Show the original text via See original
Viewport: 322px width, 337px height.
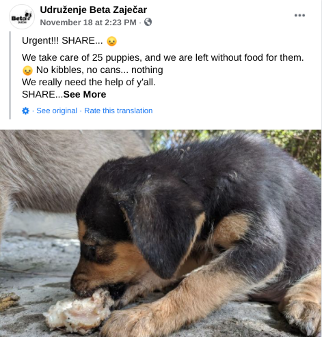(x=57, y=111)
